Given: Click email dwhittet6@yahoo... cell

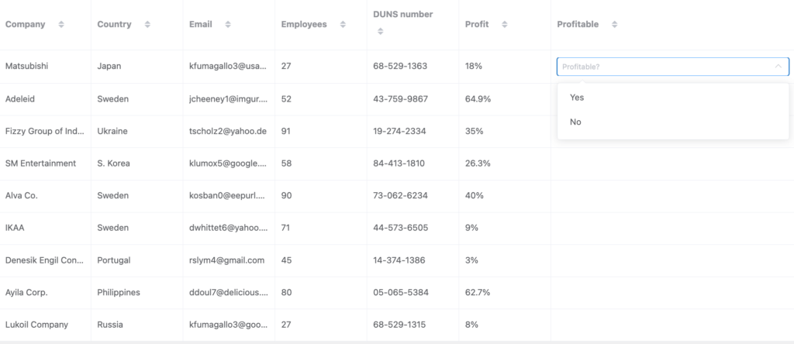Looking at the screenshot, I should [229, 228].
